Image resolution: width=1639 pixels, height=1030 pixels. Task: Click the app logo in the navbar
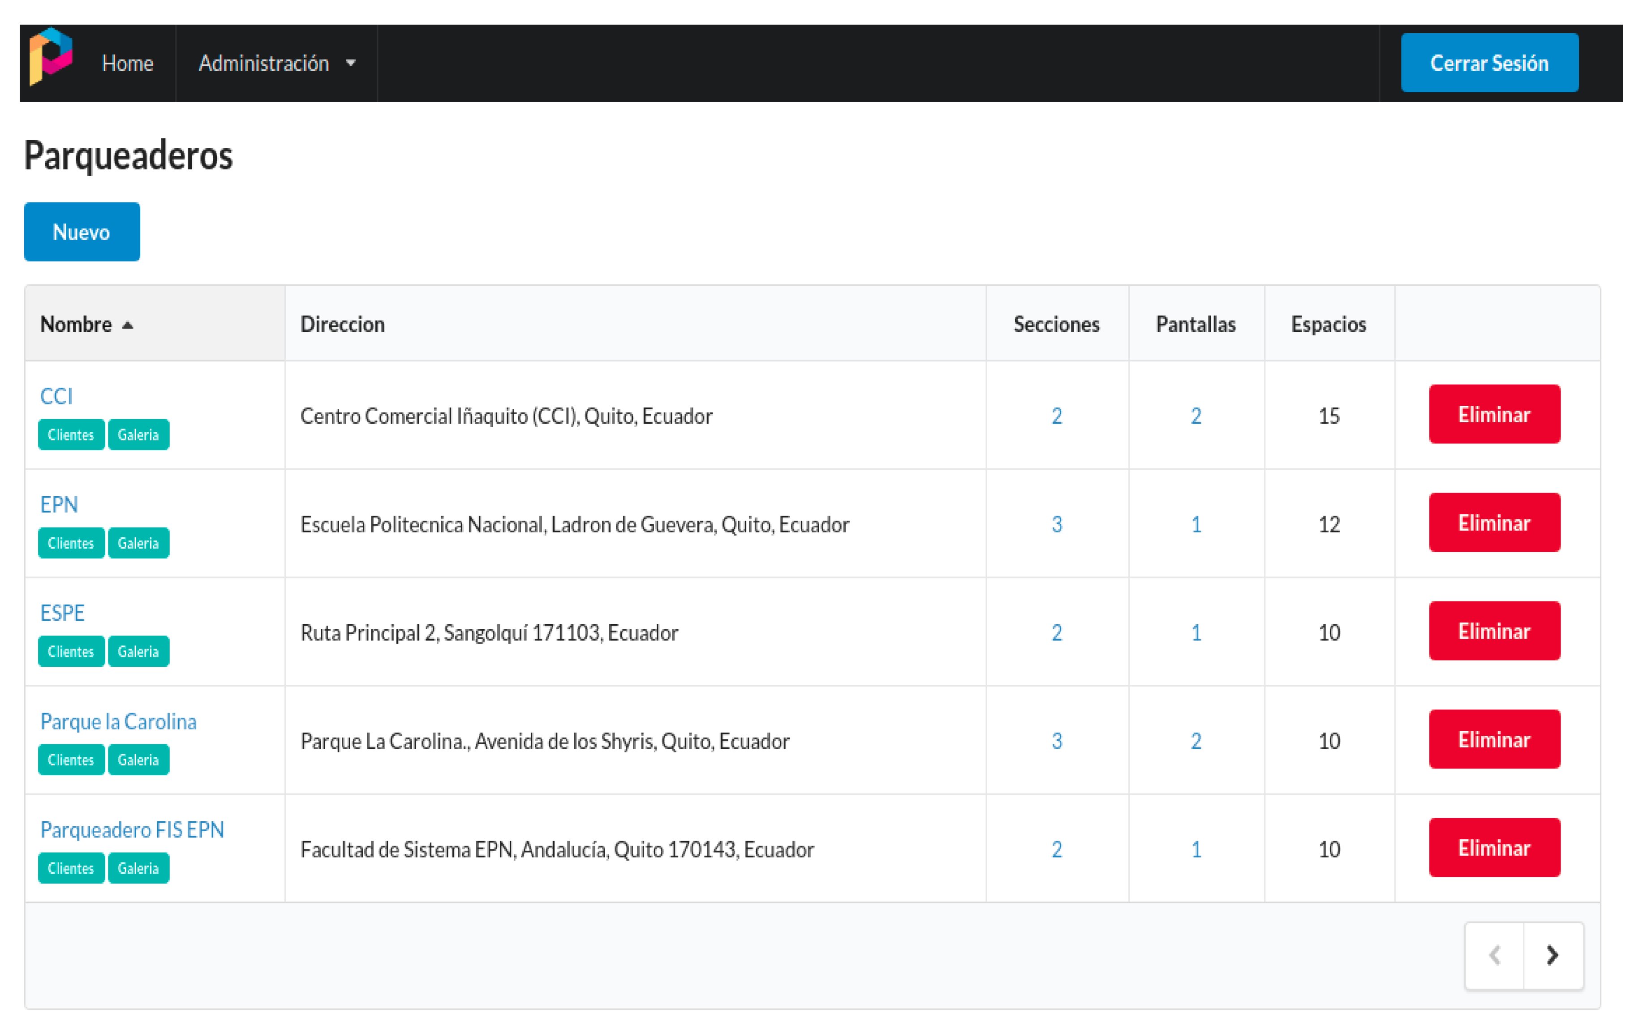point(50,56)
